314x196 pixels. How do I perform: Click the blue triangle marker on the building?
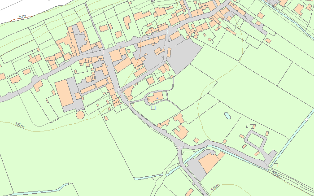click(157, 98)
